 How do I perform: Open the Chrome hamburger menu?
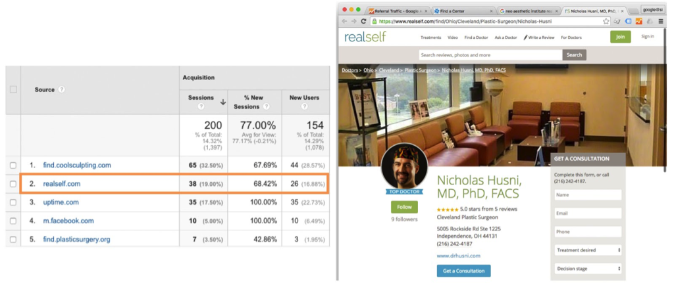tap(660, 21)
